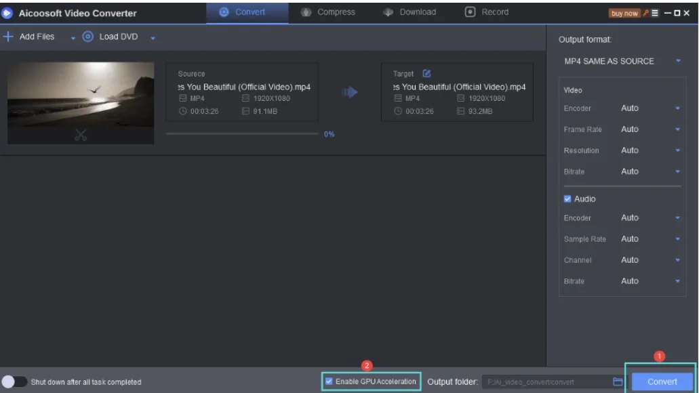Click the output folder browse icon
699x393 pixels.
point(617,382)
